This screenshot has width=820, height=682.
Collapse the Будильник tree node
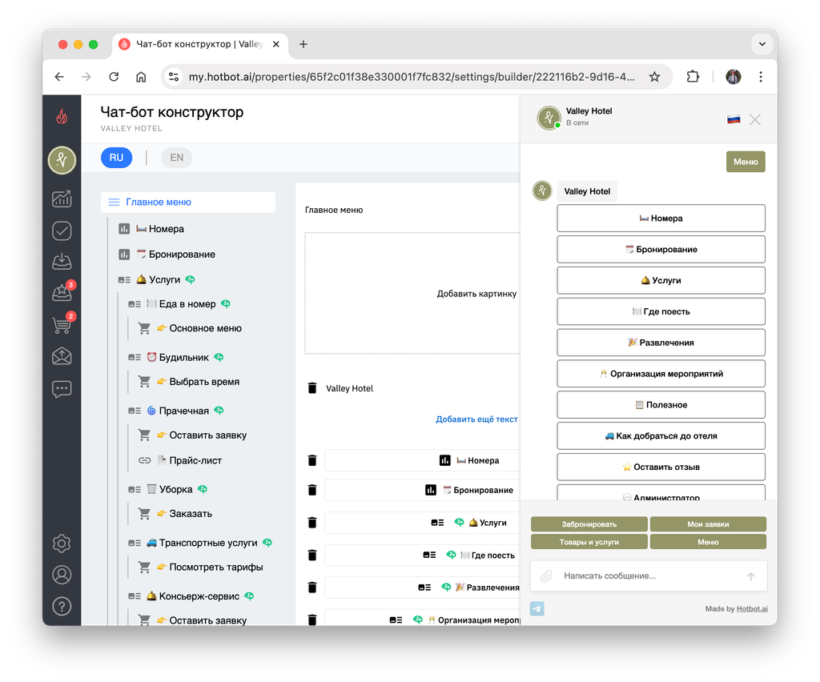(x=135, y=358)
